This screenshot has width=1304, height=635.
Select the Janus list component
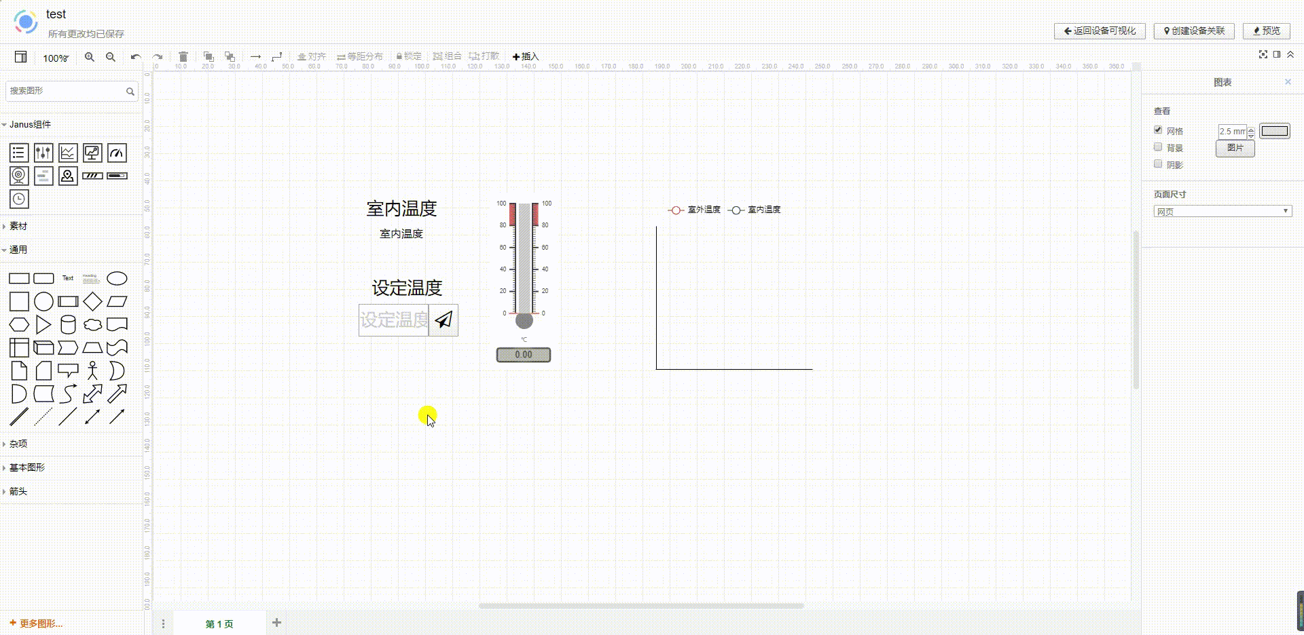click(19, 153)
